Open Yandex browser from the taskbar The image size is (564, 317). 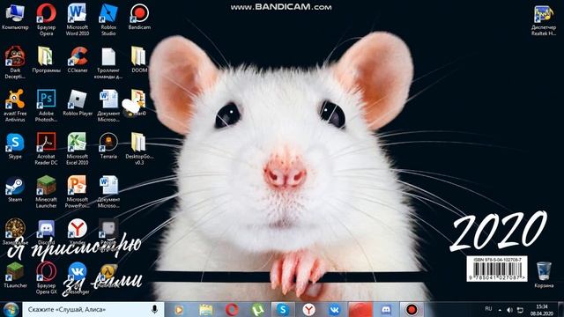(309, 309)
